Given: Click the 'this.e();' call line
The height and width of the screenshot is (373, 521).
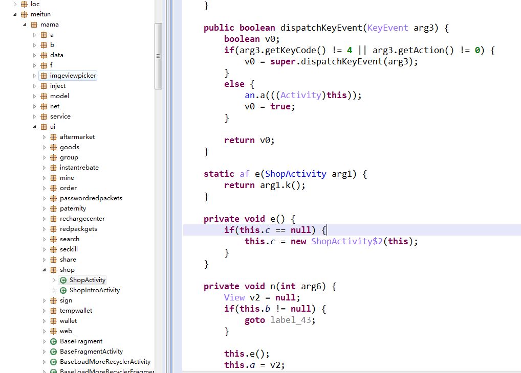Looking at the screenshot, I should pyautogui.click(x=247, y=354).
